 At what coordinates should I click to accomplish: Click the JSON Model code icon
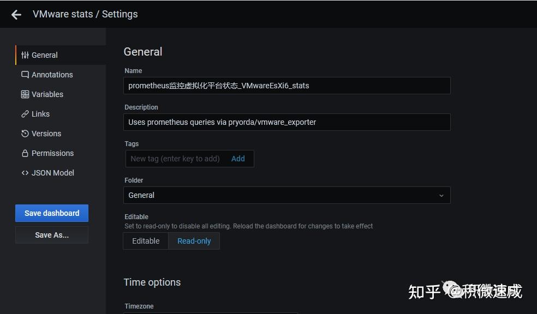pyautogui.click(x=25, y=173)
